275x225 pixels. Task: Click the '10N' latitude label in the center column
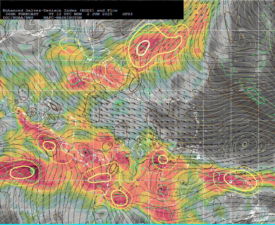(132, 149)
